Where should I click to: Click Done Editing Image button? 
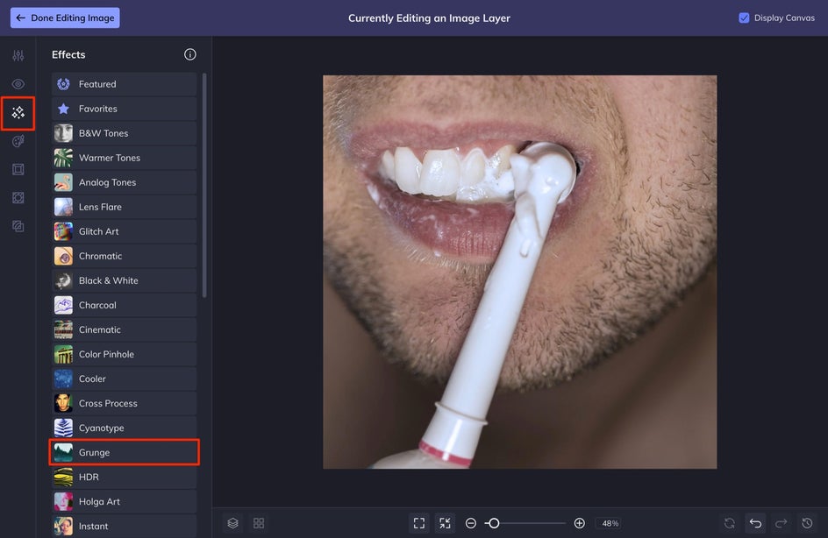[x=65, y=18]
